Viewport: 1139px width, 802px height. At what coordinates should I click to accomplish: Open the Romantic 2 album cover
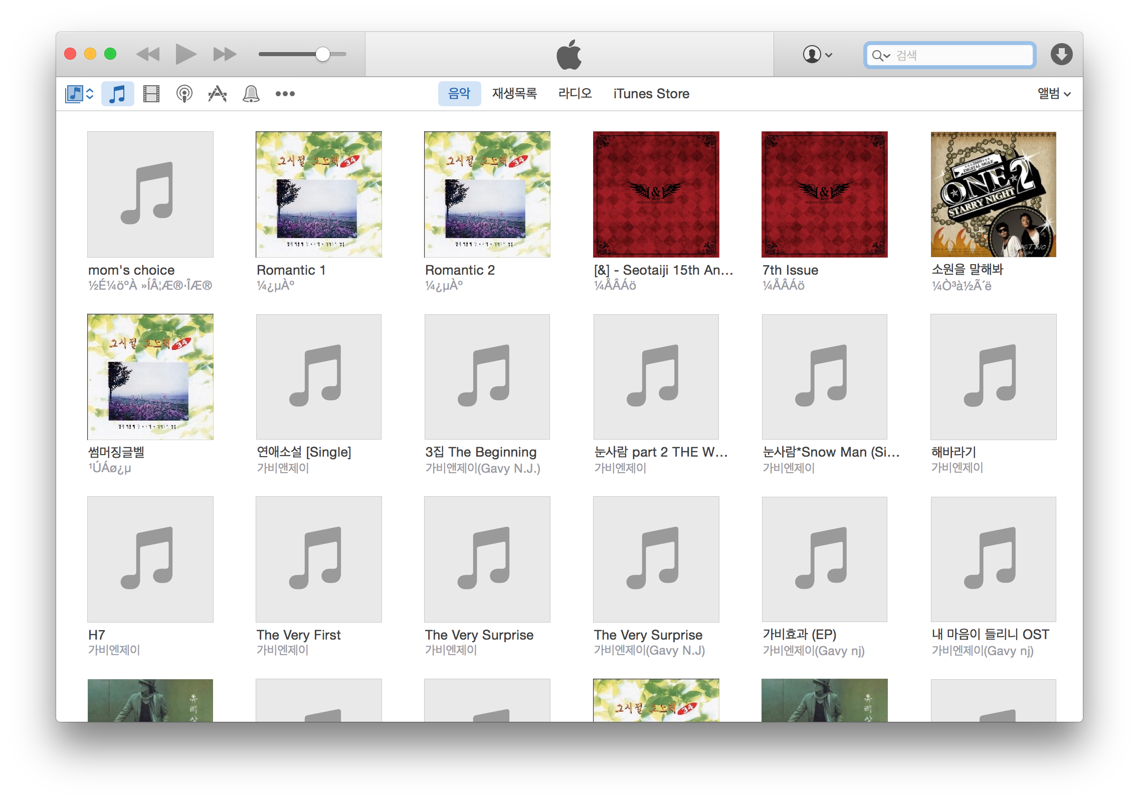487,194
